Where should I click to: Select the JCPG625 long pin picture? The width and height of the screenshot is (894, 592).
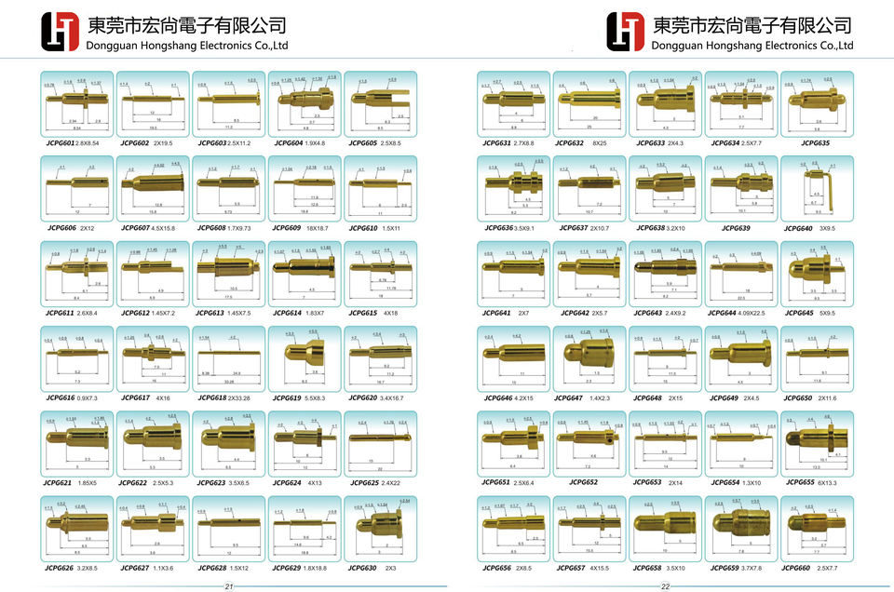point(380,444)
